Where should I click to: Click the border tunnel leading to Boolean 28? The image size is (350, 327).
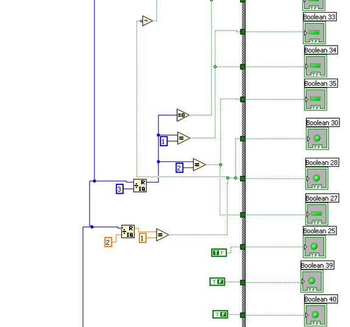click(x=243, y=178)
